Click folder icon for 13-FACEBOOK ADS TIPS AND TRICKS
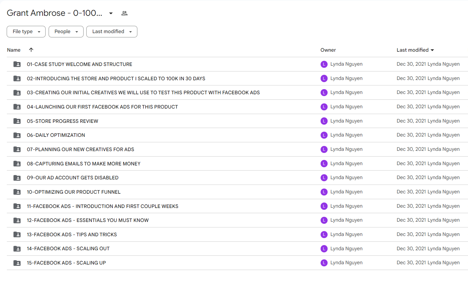468x284 pixels. click(x=17, y=234)
